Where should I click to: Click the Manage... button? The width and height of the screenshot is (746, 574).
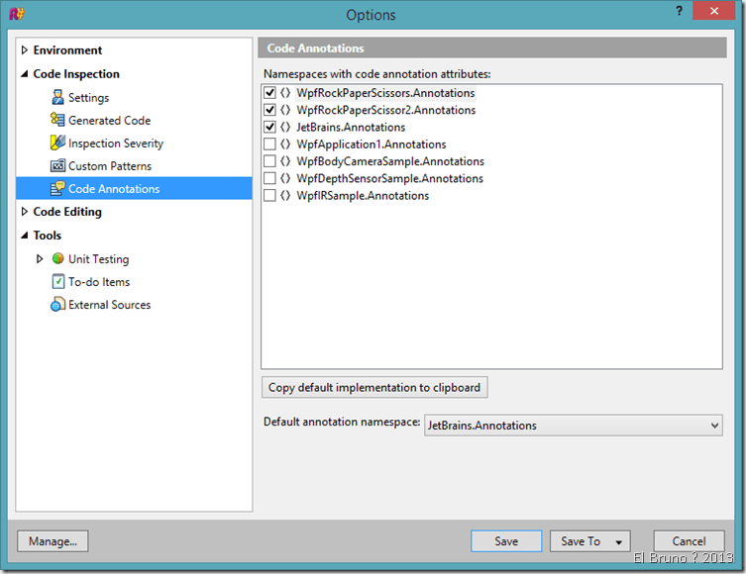[x=53, y=541]
